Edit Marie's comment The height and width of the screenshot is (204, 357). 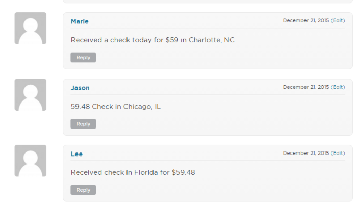tap(338, 21)
